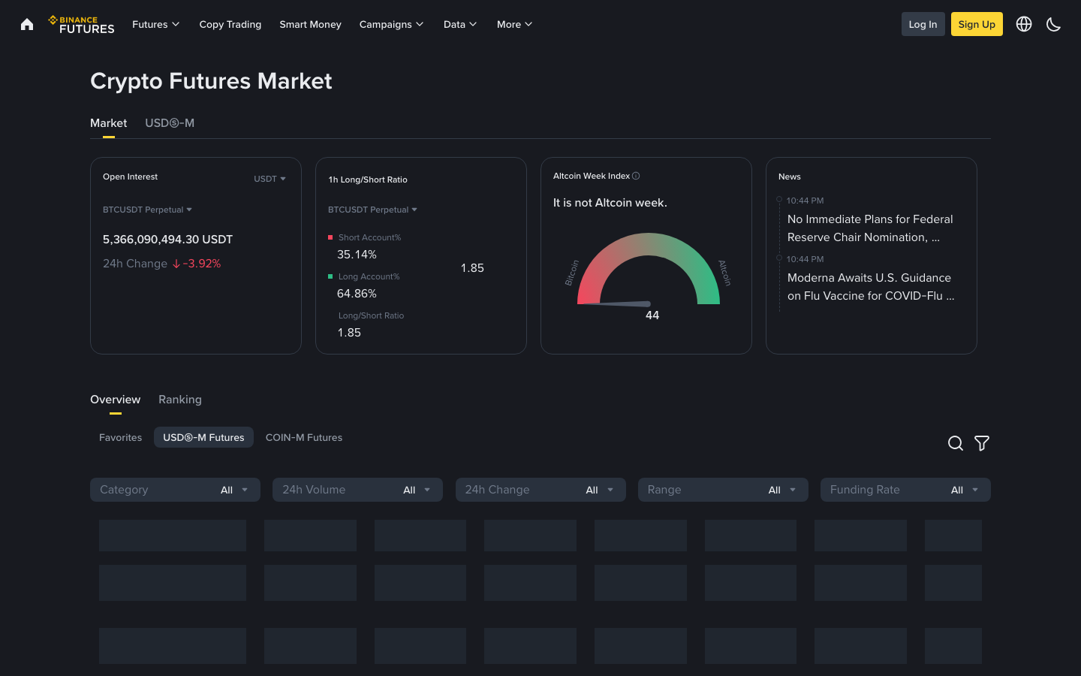Open the Category All dropdown

point(175,489)
